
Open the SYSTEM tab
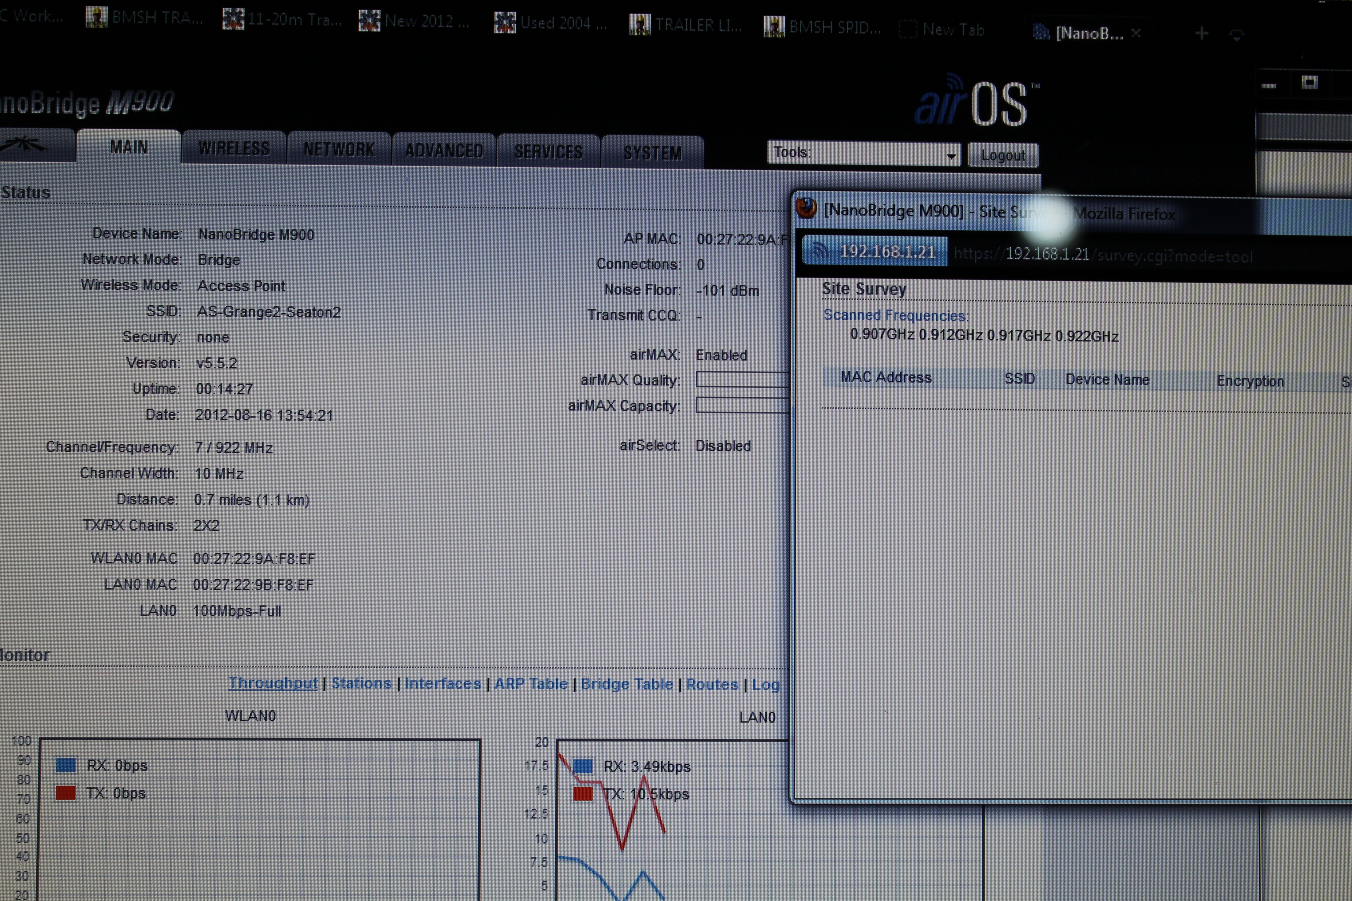(653, 153)
